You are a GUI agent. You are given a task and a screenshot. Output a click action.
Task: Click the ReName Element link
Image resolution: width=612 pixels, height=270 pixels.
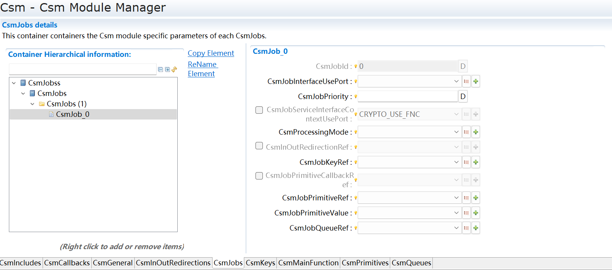click(202, 69)
